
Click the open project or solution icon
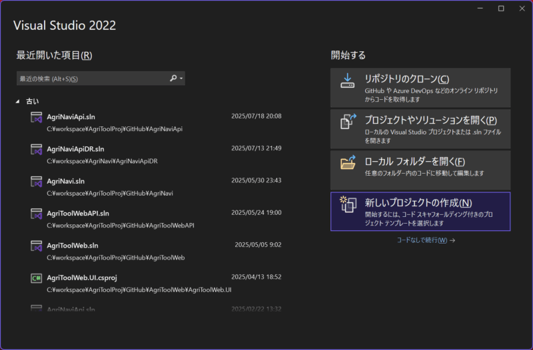coord(348,122)
